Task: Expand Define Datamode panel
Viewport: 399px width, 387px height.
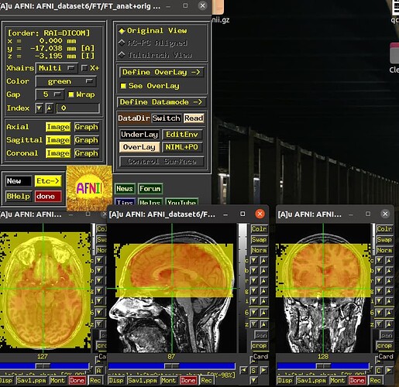Action: click(161, 102)
